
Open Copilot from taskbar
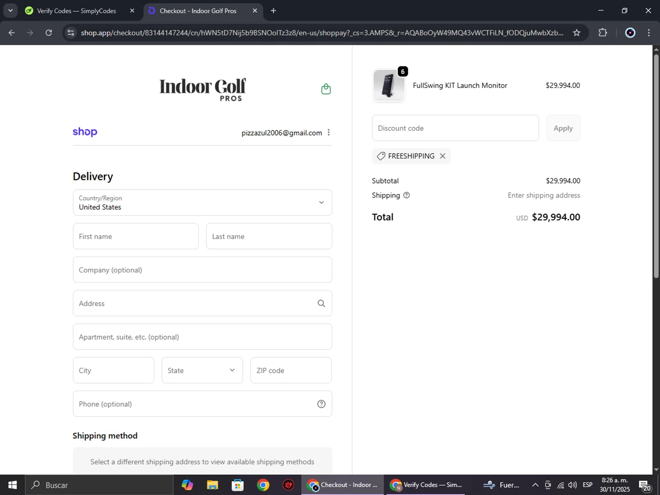pos(187,485)
